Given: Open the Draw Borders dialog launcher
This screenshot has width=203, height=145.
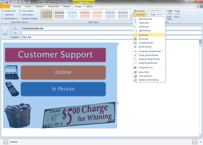Looking at the screenshot, I should point(180,22).
